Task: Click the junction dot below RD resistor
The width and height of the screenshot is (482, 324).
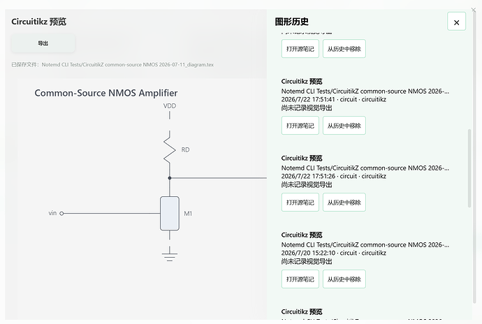Action: 169,178
